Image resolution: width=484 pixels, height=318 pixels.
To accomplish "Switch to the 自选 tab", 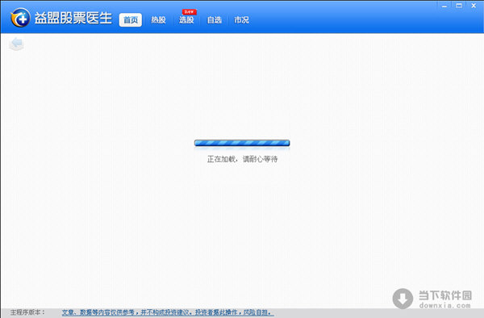I will [215, 20].
